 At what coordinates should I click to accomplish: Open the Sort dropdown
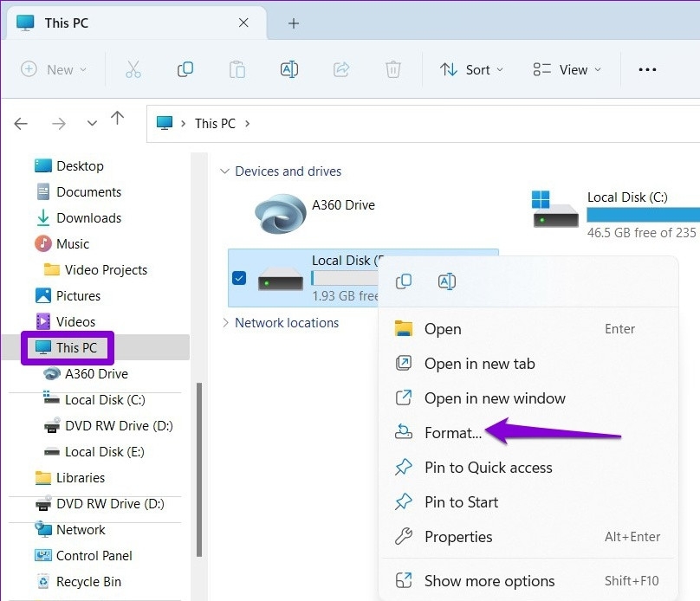471,69
